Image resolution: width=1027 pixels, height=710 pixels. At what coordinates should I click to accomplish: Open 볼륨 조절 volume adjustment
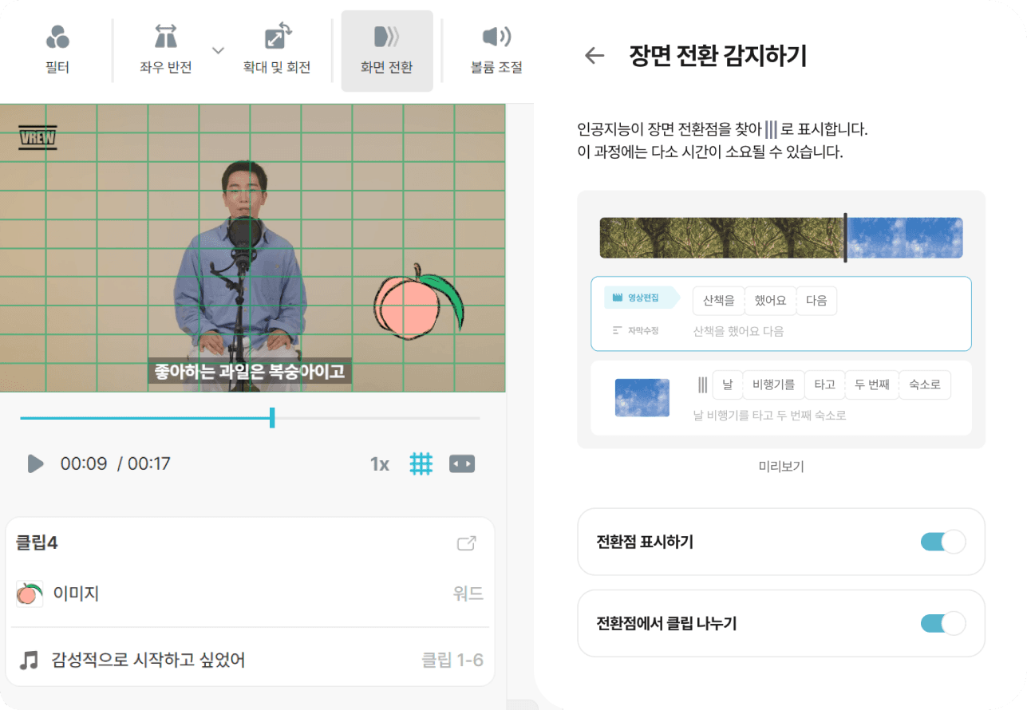click(496, 49)
